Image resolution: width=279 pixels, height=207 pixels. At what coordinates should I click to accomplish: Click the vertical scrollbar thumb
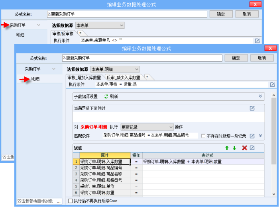tap(274, 131)
